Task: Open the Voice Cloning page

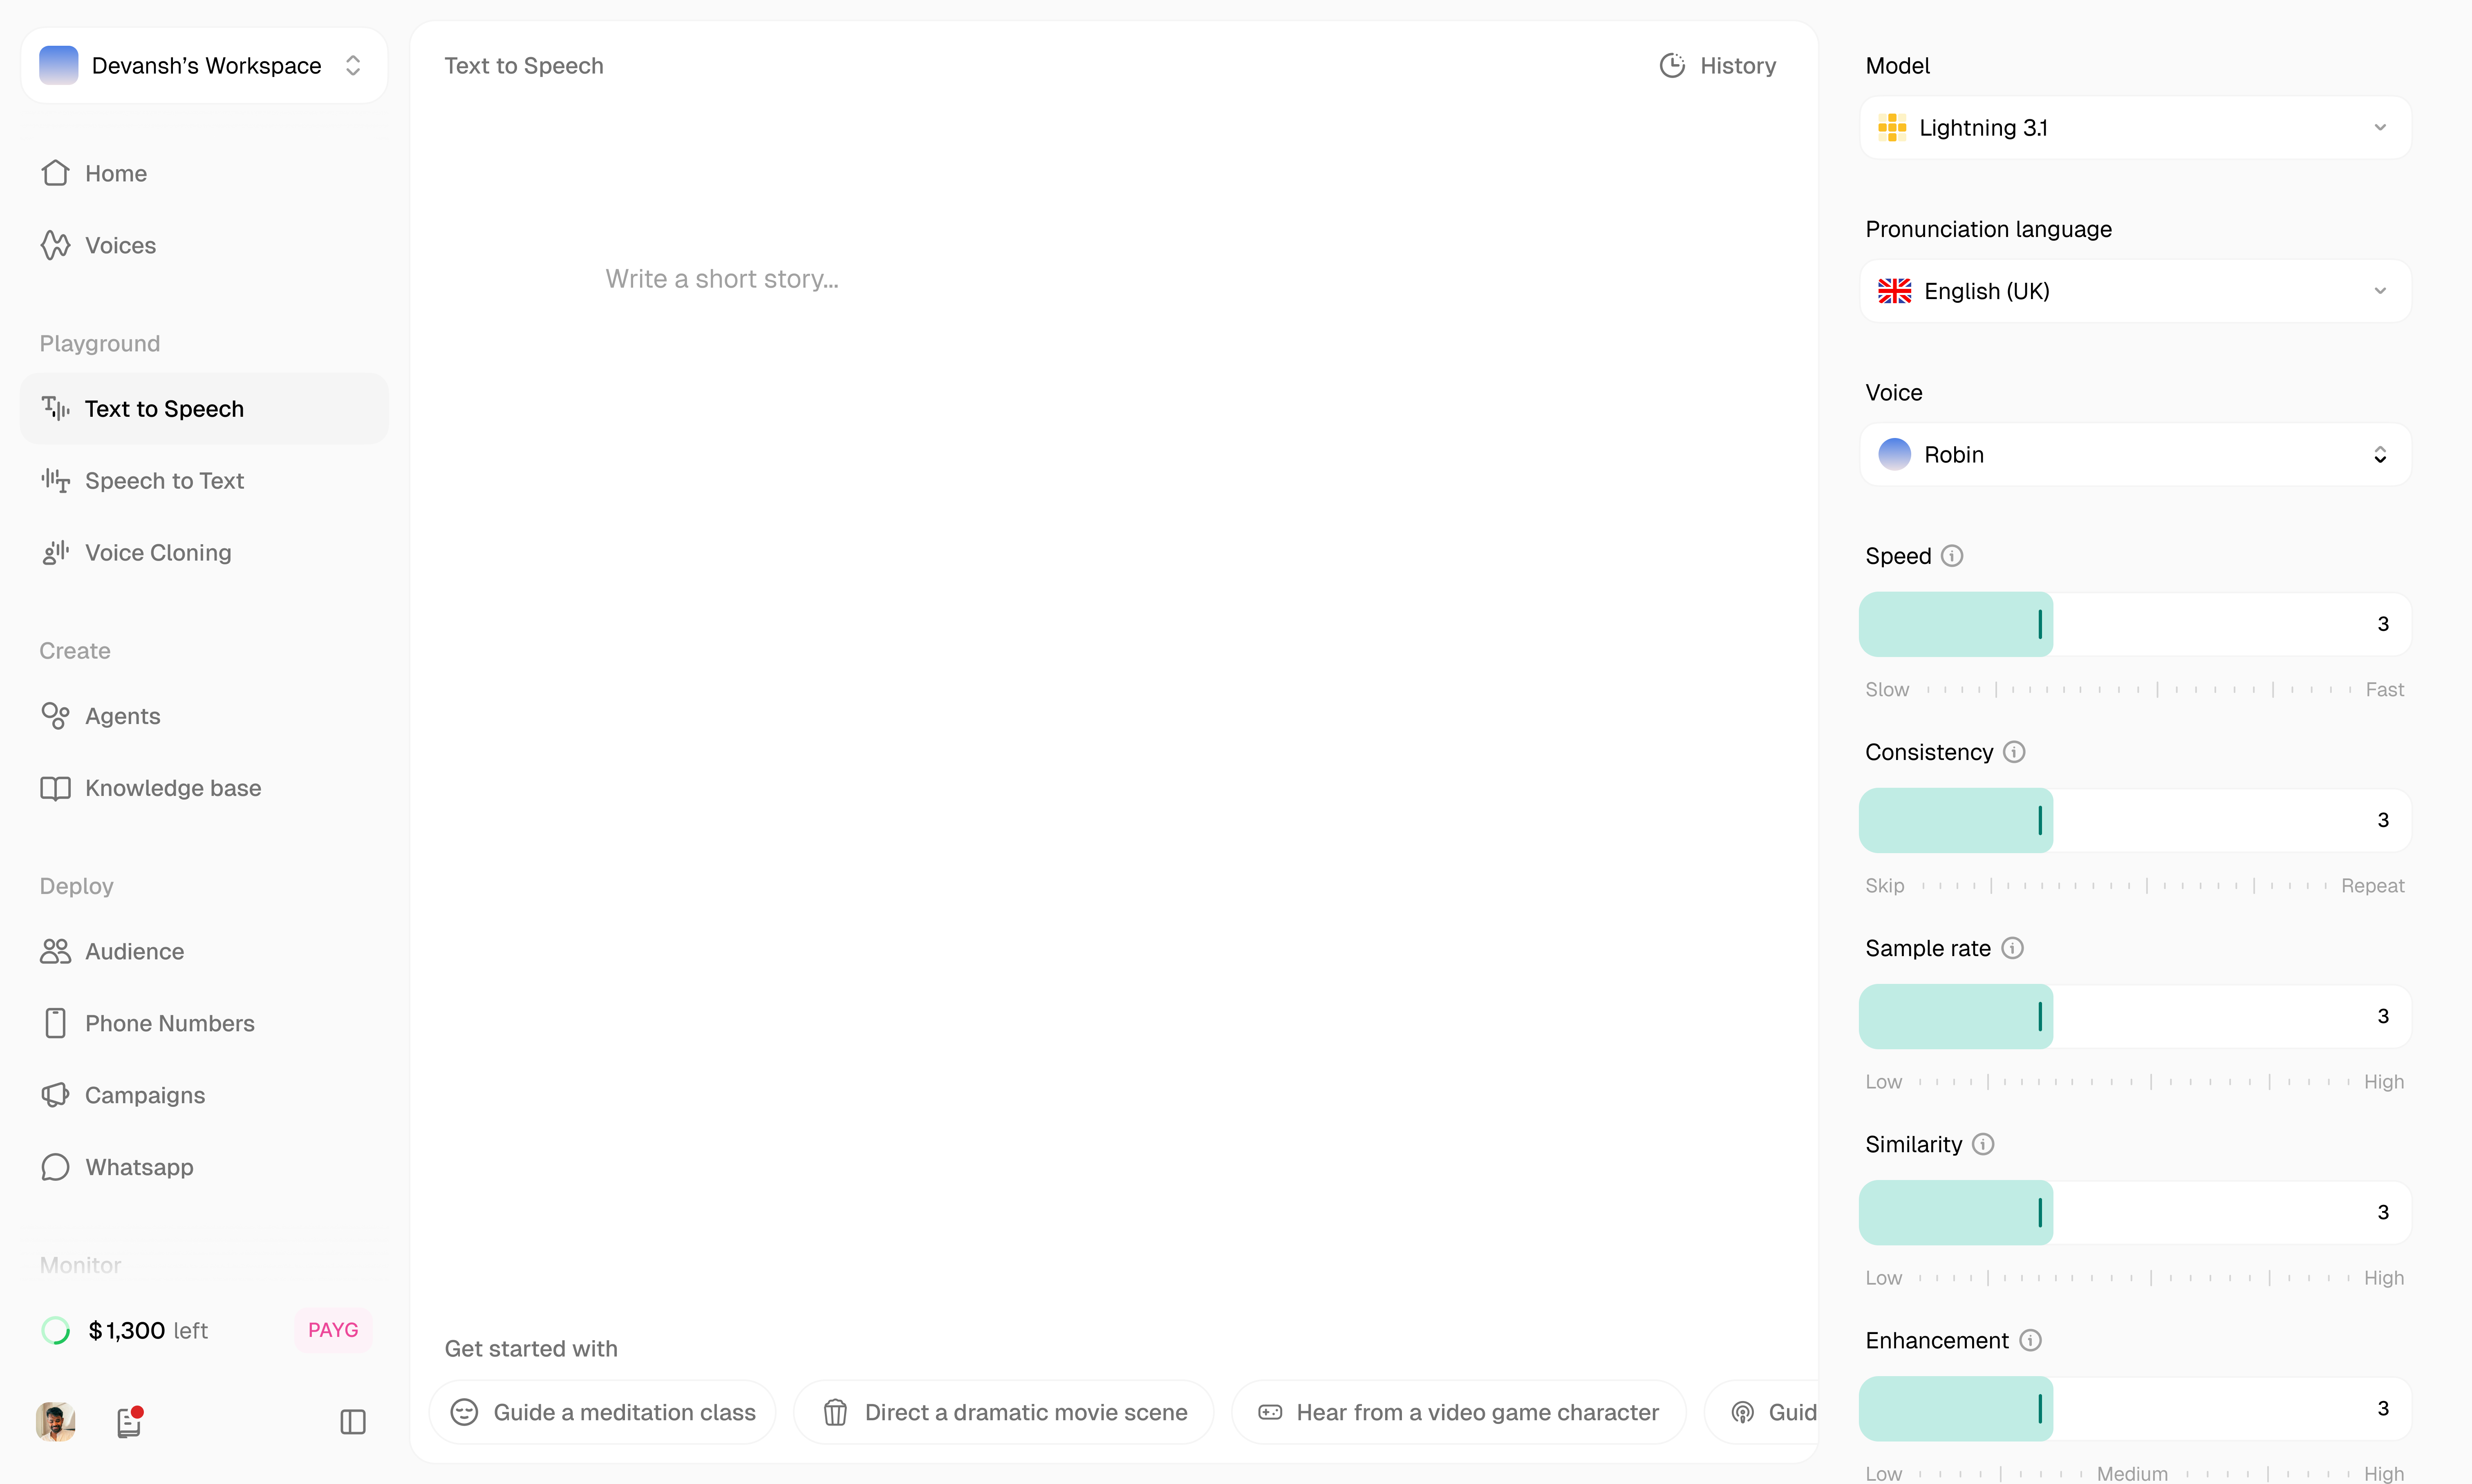Action: point(158,553)
